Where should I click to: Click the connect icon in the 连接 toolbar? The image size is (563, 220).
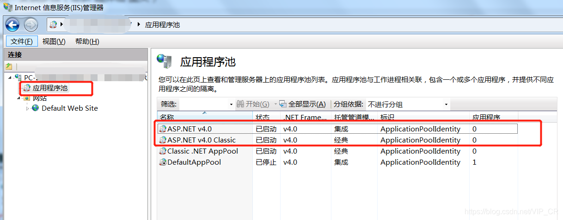[9, 66]
